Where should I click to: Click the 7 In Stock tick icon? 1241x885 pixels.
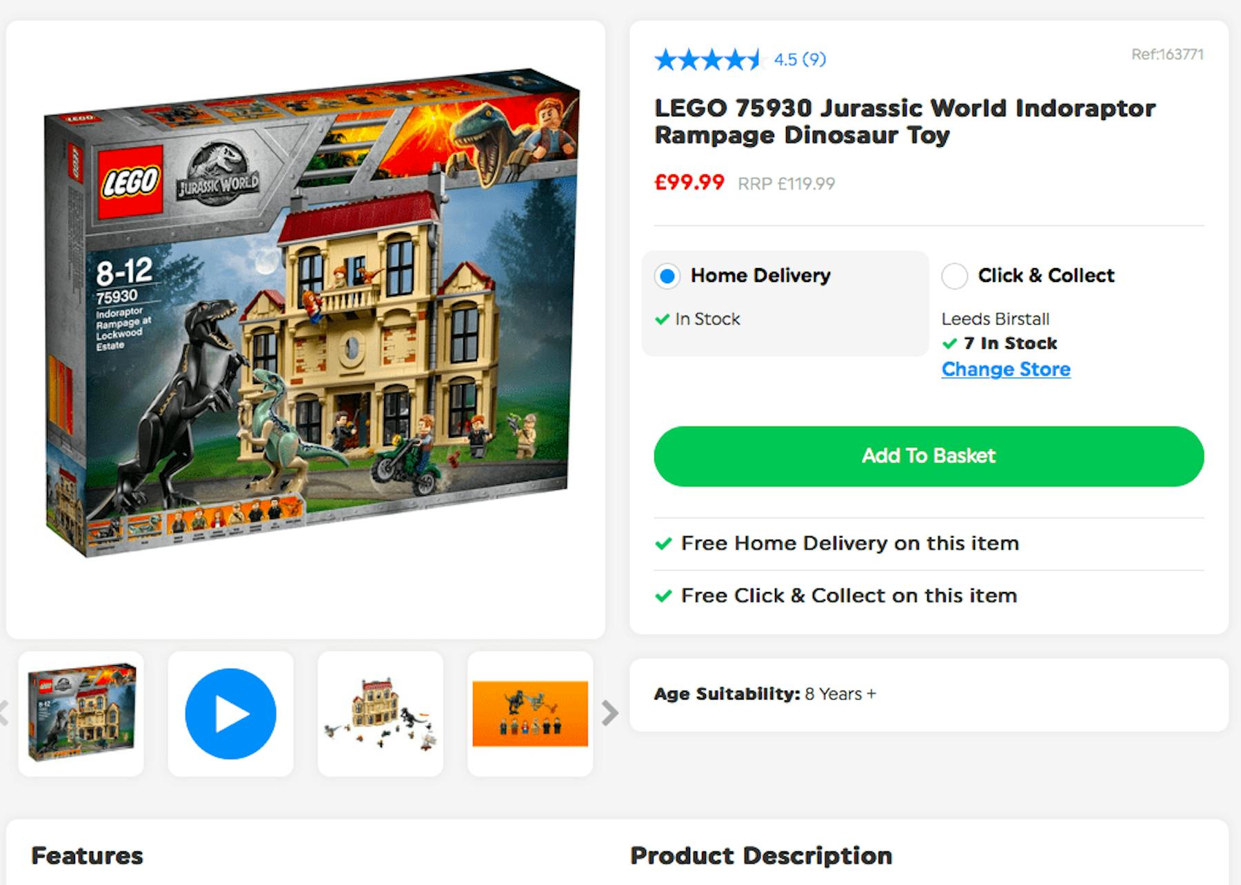tap(950, 343)
